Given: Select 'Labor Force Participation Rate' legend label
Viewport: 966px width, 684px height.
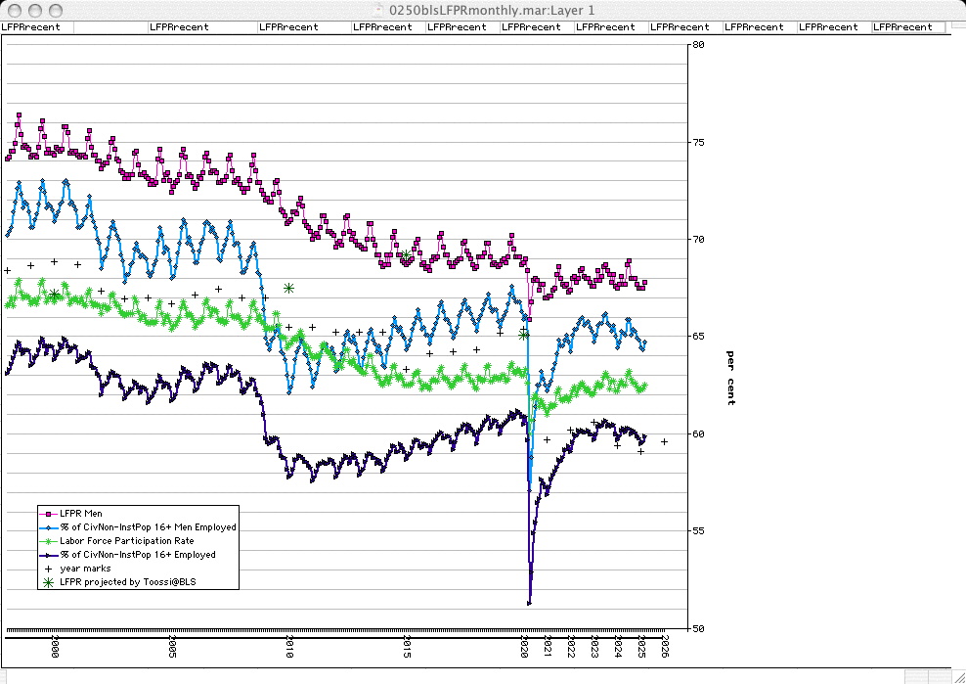Looking at the screenshot, I should pyautogui.click(x=127, y=541).
